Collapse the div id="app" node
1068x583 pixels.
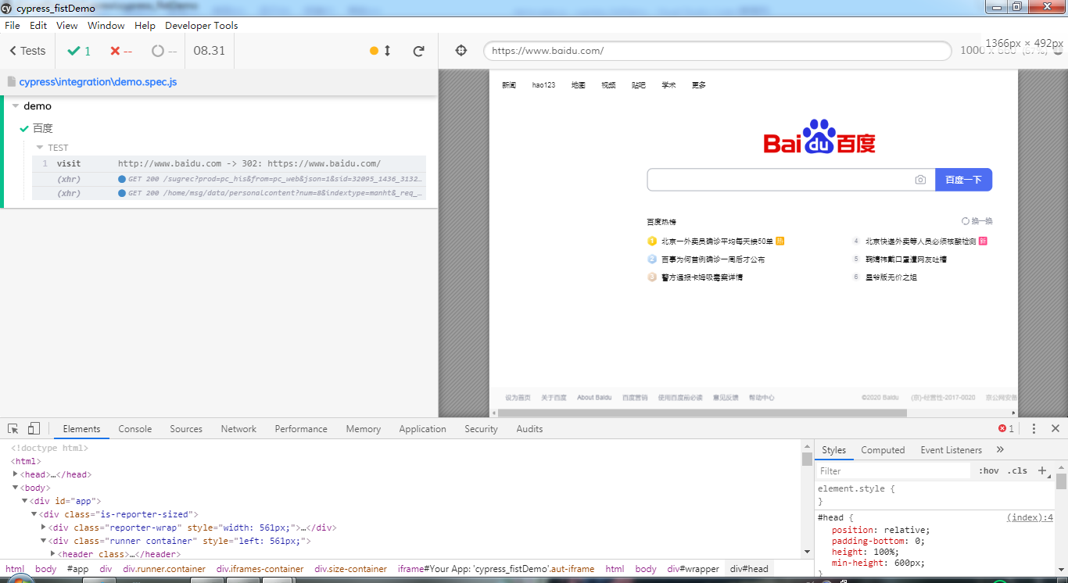(x=25, y=501)
